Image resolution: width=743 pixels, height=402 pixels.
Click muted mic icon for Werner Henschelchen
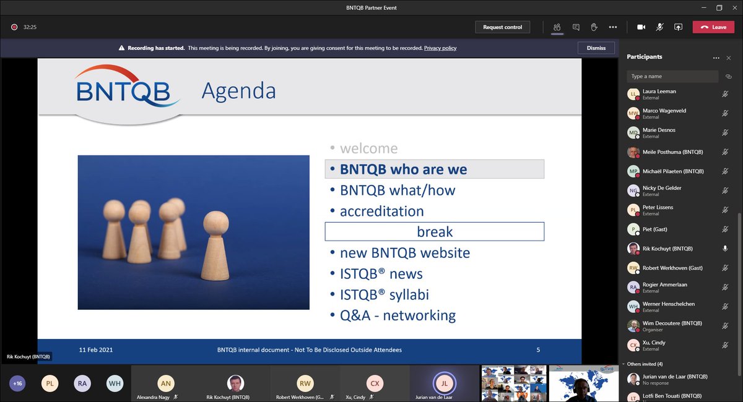725,307
